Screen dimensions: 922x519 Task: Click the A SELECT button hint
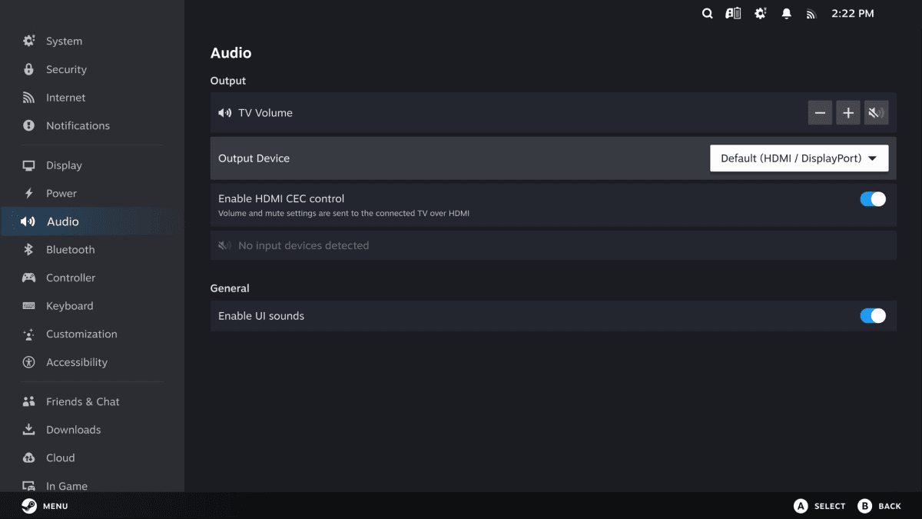point(819,506)
